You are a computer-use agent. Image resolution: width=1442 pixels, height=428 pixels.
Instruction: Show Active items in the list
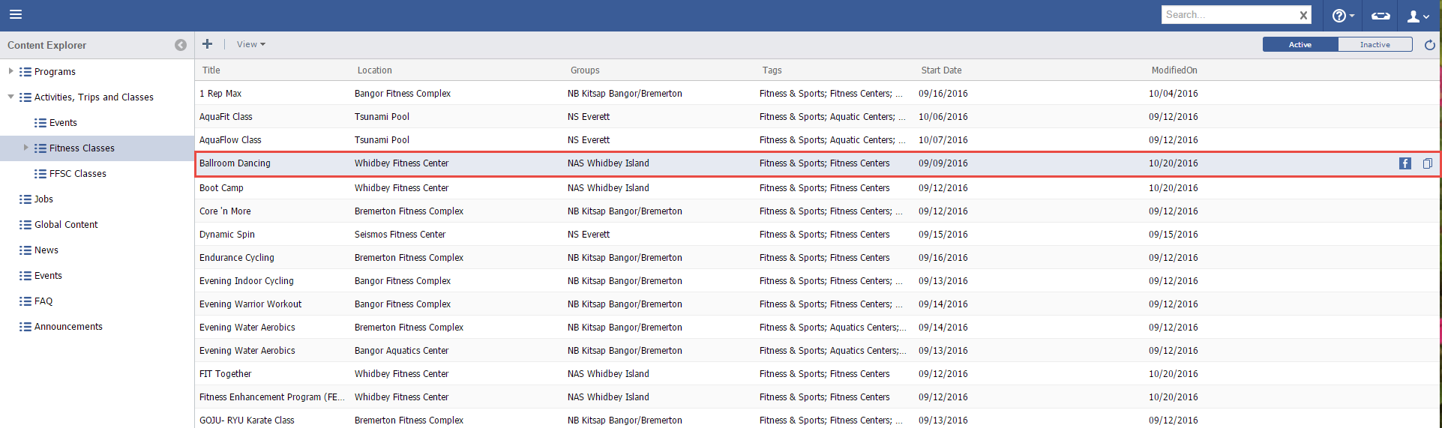(1300, 45)
